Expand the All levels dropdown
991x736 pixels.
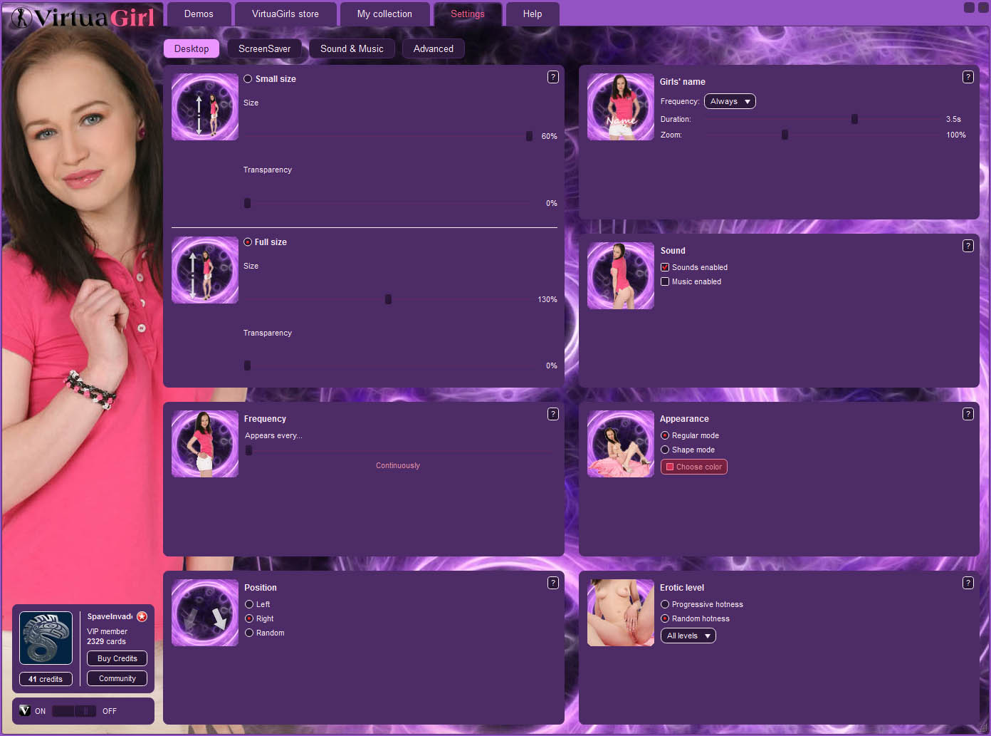pyautogui.click(x=688, y=636)
